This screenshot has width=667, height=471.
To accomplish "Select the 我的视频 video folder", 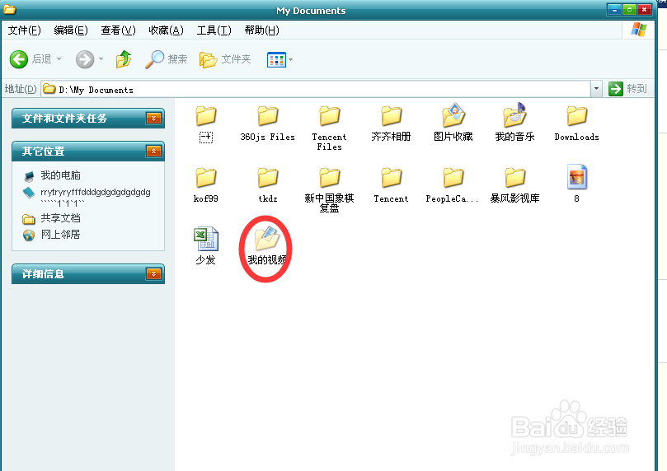I will click(x=267, y=246).
